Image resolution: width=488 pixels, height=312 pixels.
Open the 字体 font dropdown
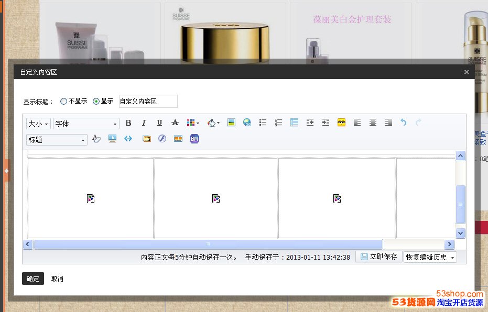click(85, 123)
